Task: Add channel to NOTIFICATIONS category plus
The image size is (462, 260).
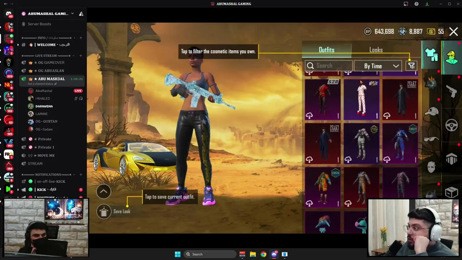Action: click(81, 175)
